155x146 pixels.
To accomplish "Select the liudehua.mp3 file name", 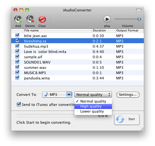I will click(36, 46).
